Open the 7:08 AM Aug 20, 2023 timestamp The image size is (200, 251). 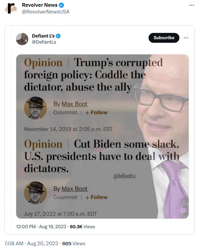[31, 244]
